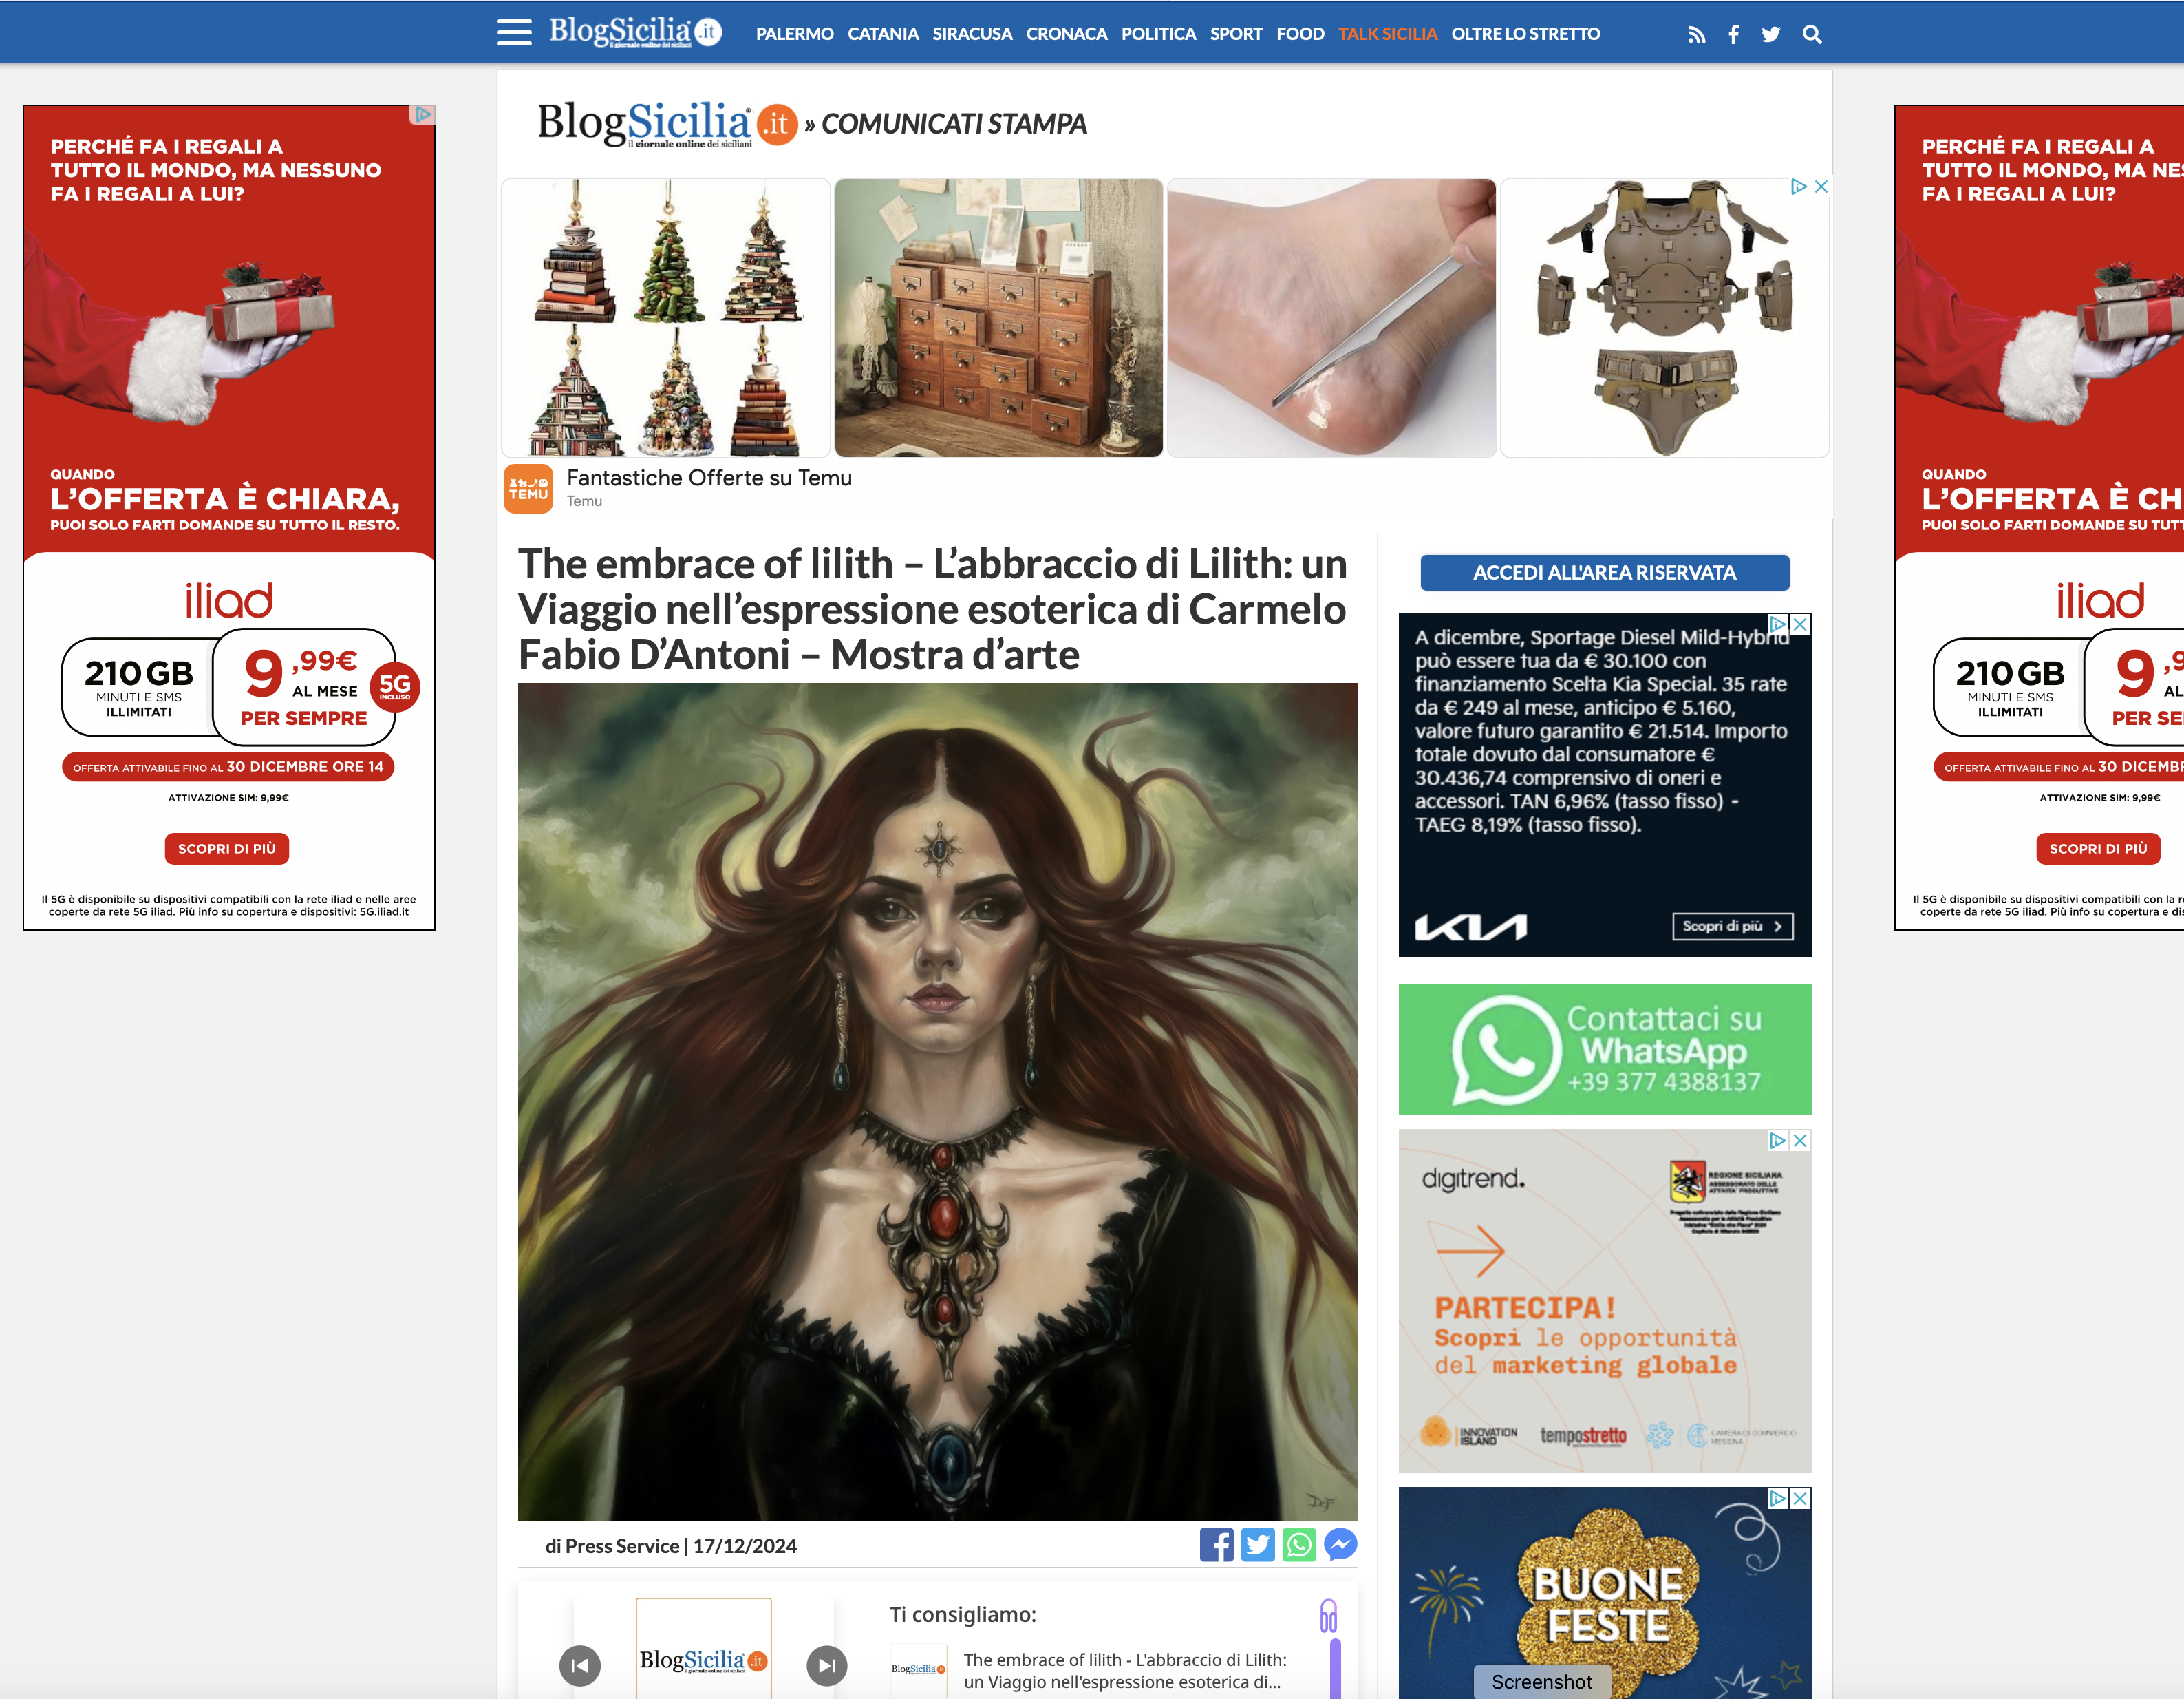The image size is (2184, 1699).
Task: Open foot callus tool Temu product
Action: pyautogui.click(x=1331, y=318)
